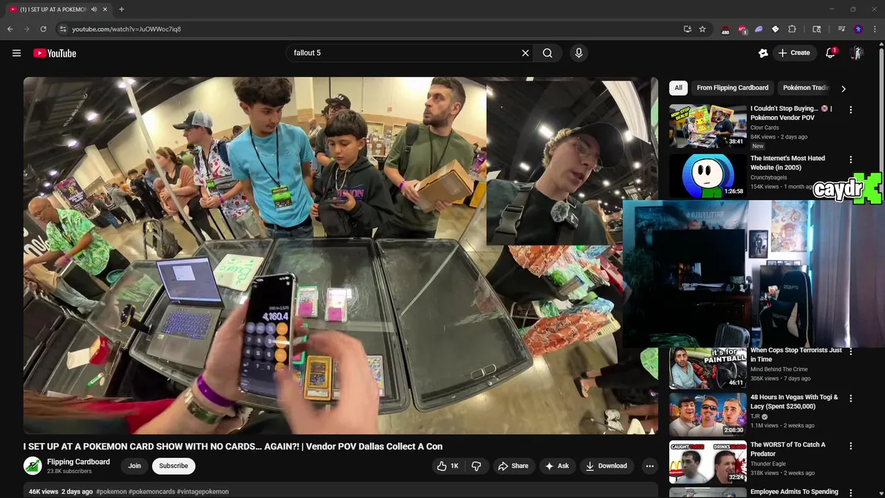Open the white tag-shaped extension
Screen dimensions: 885x498
click(x=775, y=29)
